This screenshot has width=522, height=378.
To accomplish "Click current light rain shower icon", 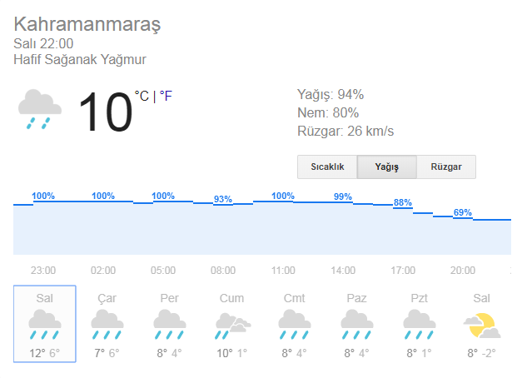I will coord(40,109).
